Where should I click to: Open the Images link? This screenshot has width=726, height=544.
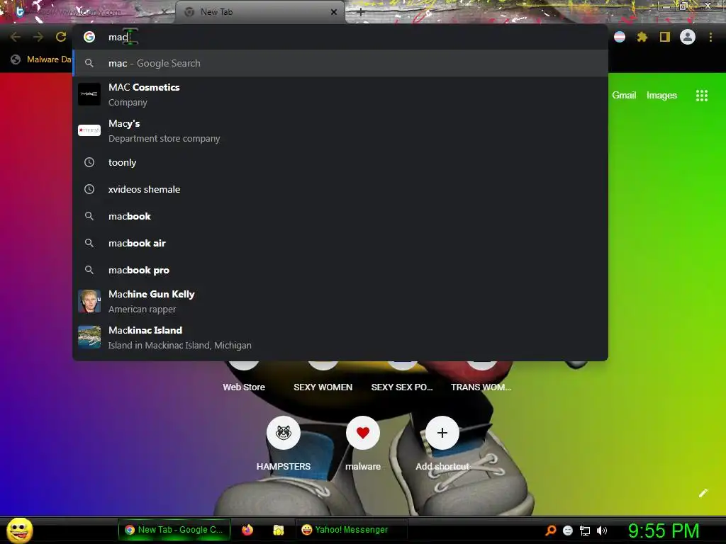pyautogui.click(x=661, y=96)
